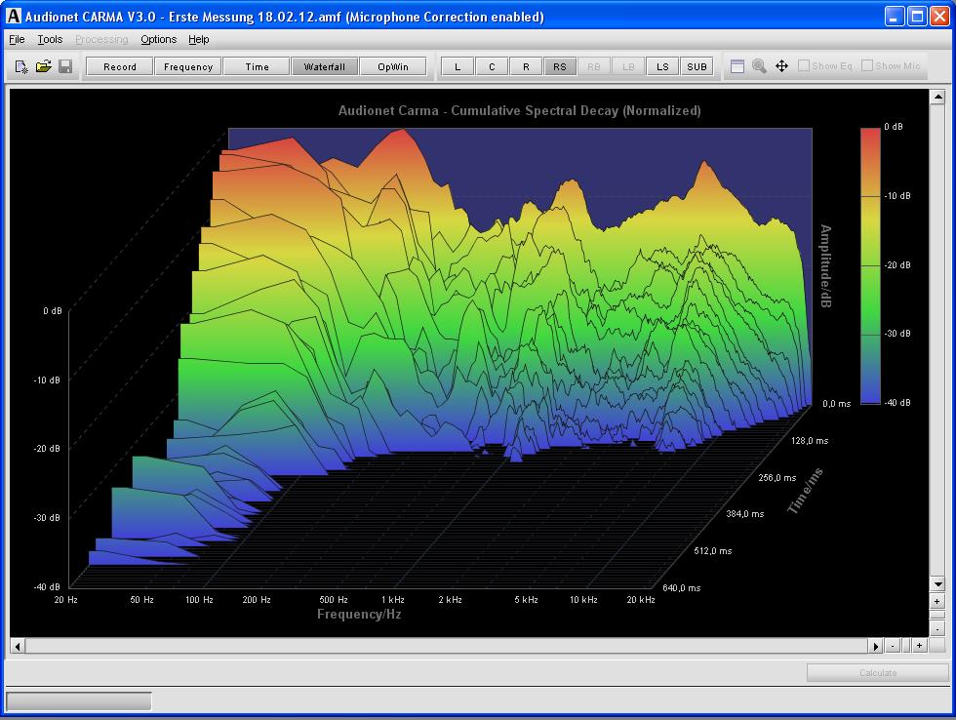Click the vertical zoom in plus button
956x720 pixels.
coord(937,601)
